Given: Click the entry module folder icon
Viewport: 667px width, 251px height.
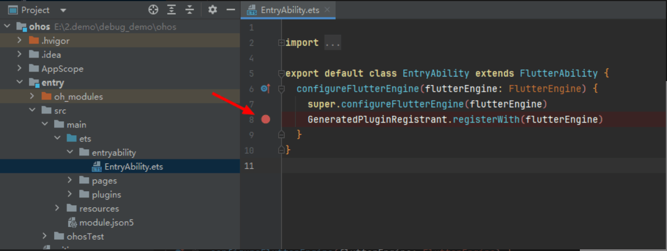Looking at the screenshot, I should (34, 83).
